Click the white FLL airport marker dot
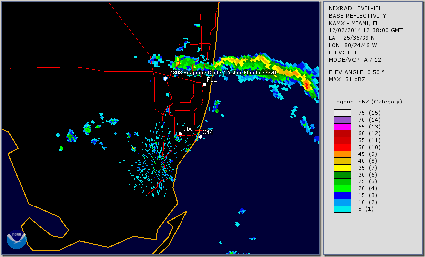This screenshot has width=425, height=257. [x=204, y=84]
